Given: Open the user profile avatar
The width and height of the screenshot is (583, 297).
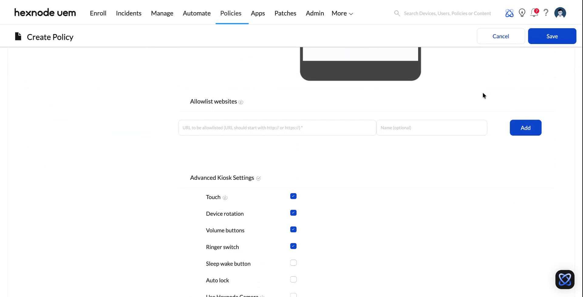Looking at the screenshot, I should (560, 13).
